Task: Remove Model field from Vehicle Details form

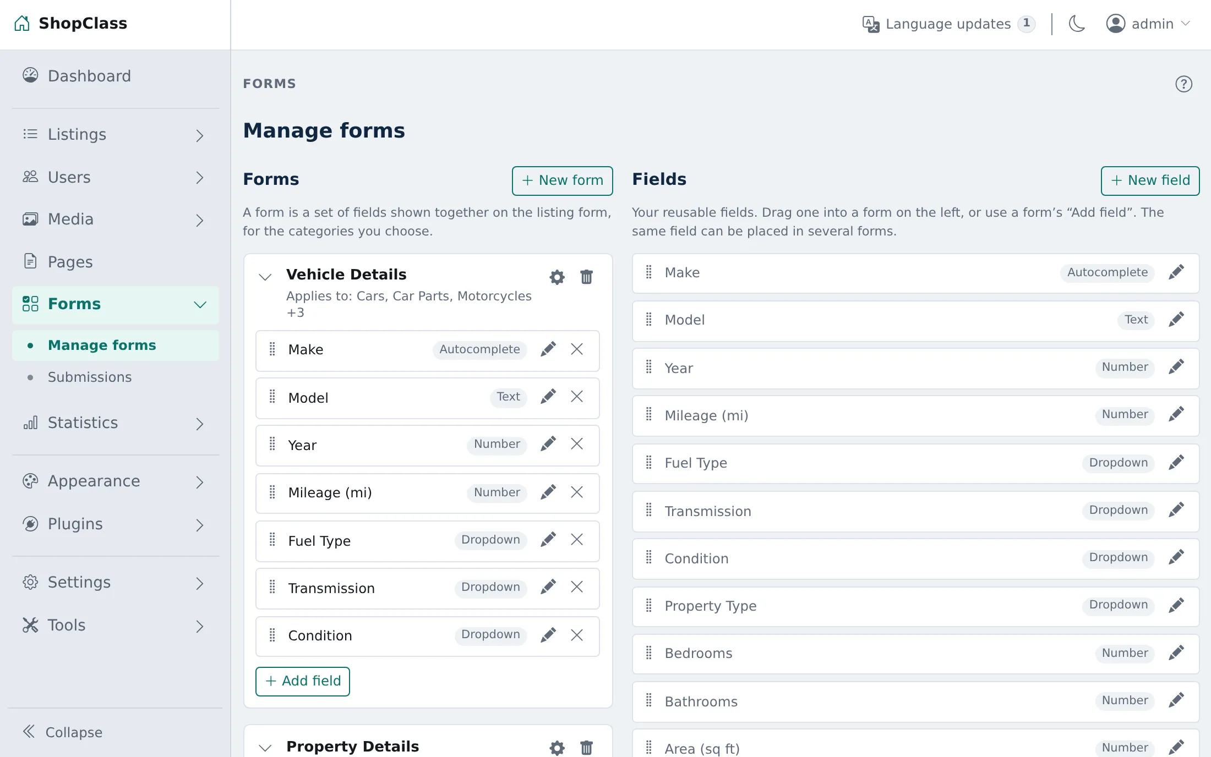Action: pos(577,397)
